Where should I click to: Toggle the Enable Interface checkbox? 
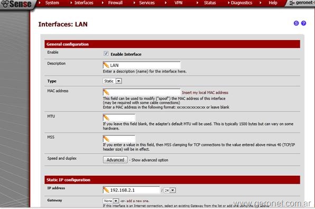coord(106,53)
